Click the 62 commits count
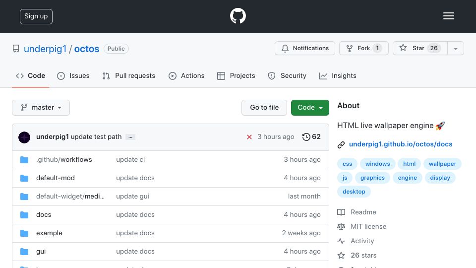The height and width of the screenshot is (268, 476). click(x=316, y=137)
